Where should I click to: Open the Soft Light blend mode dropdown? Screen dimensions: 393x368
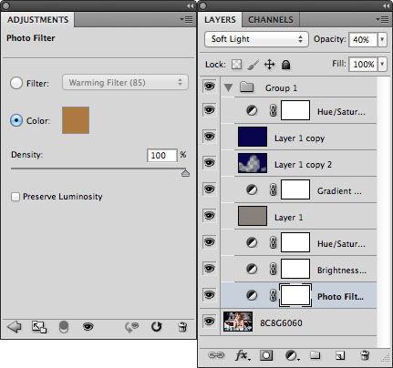256,39
